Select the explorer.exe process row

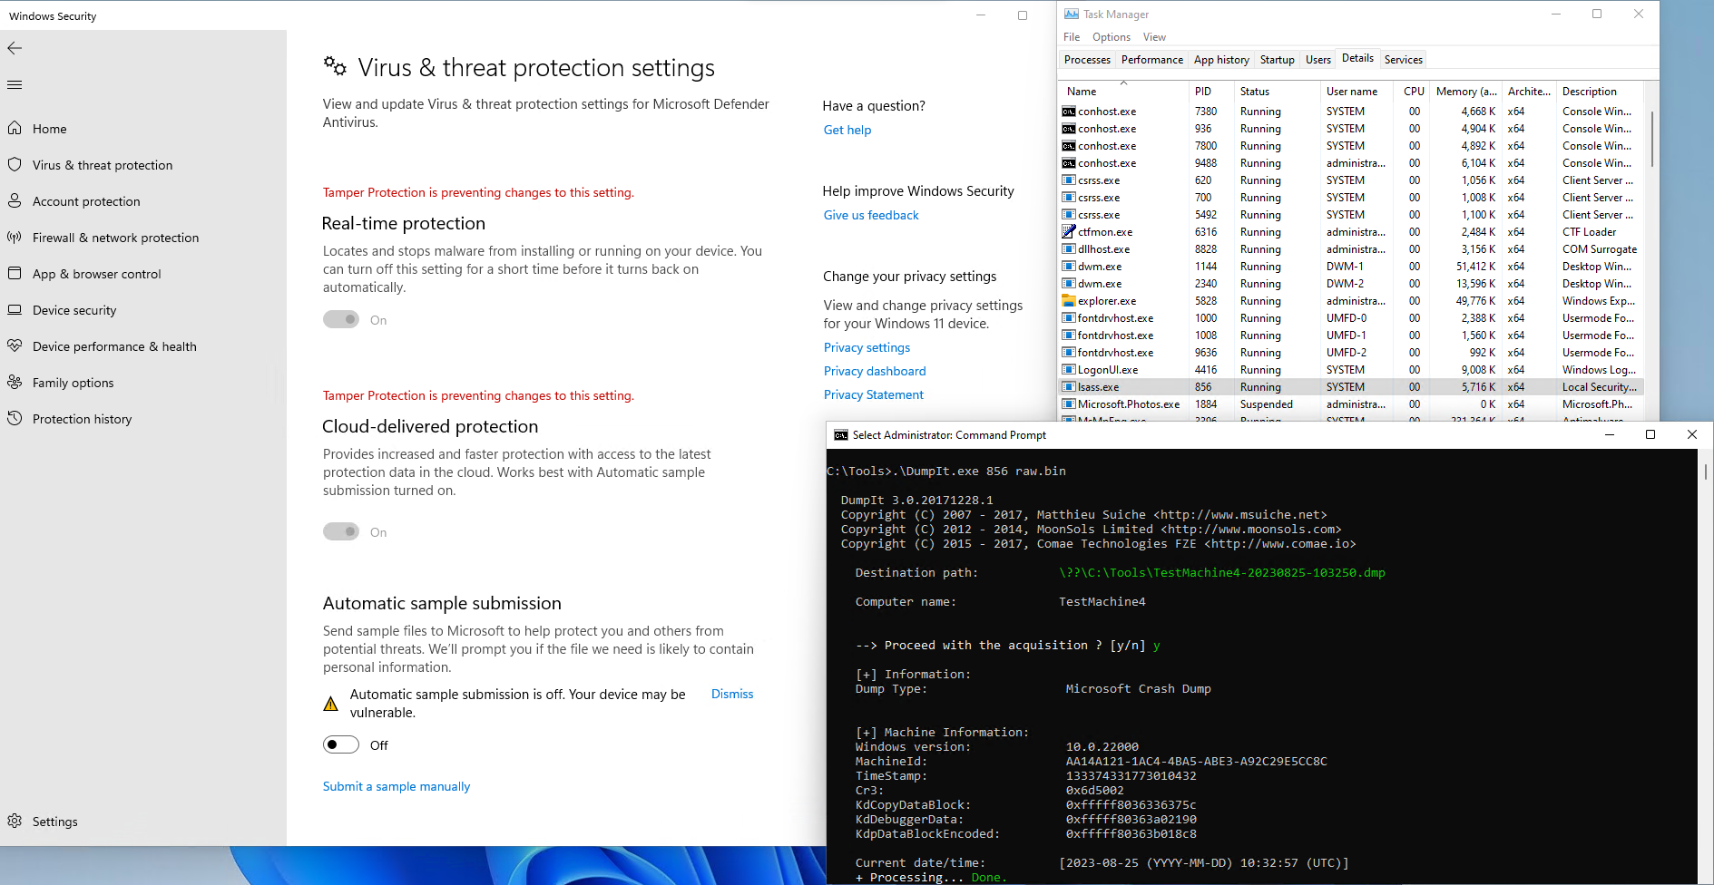pos(1350,301)
